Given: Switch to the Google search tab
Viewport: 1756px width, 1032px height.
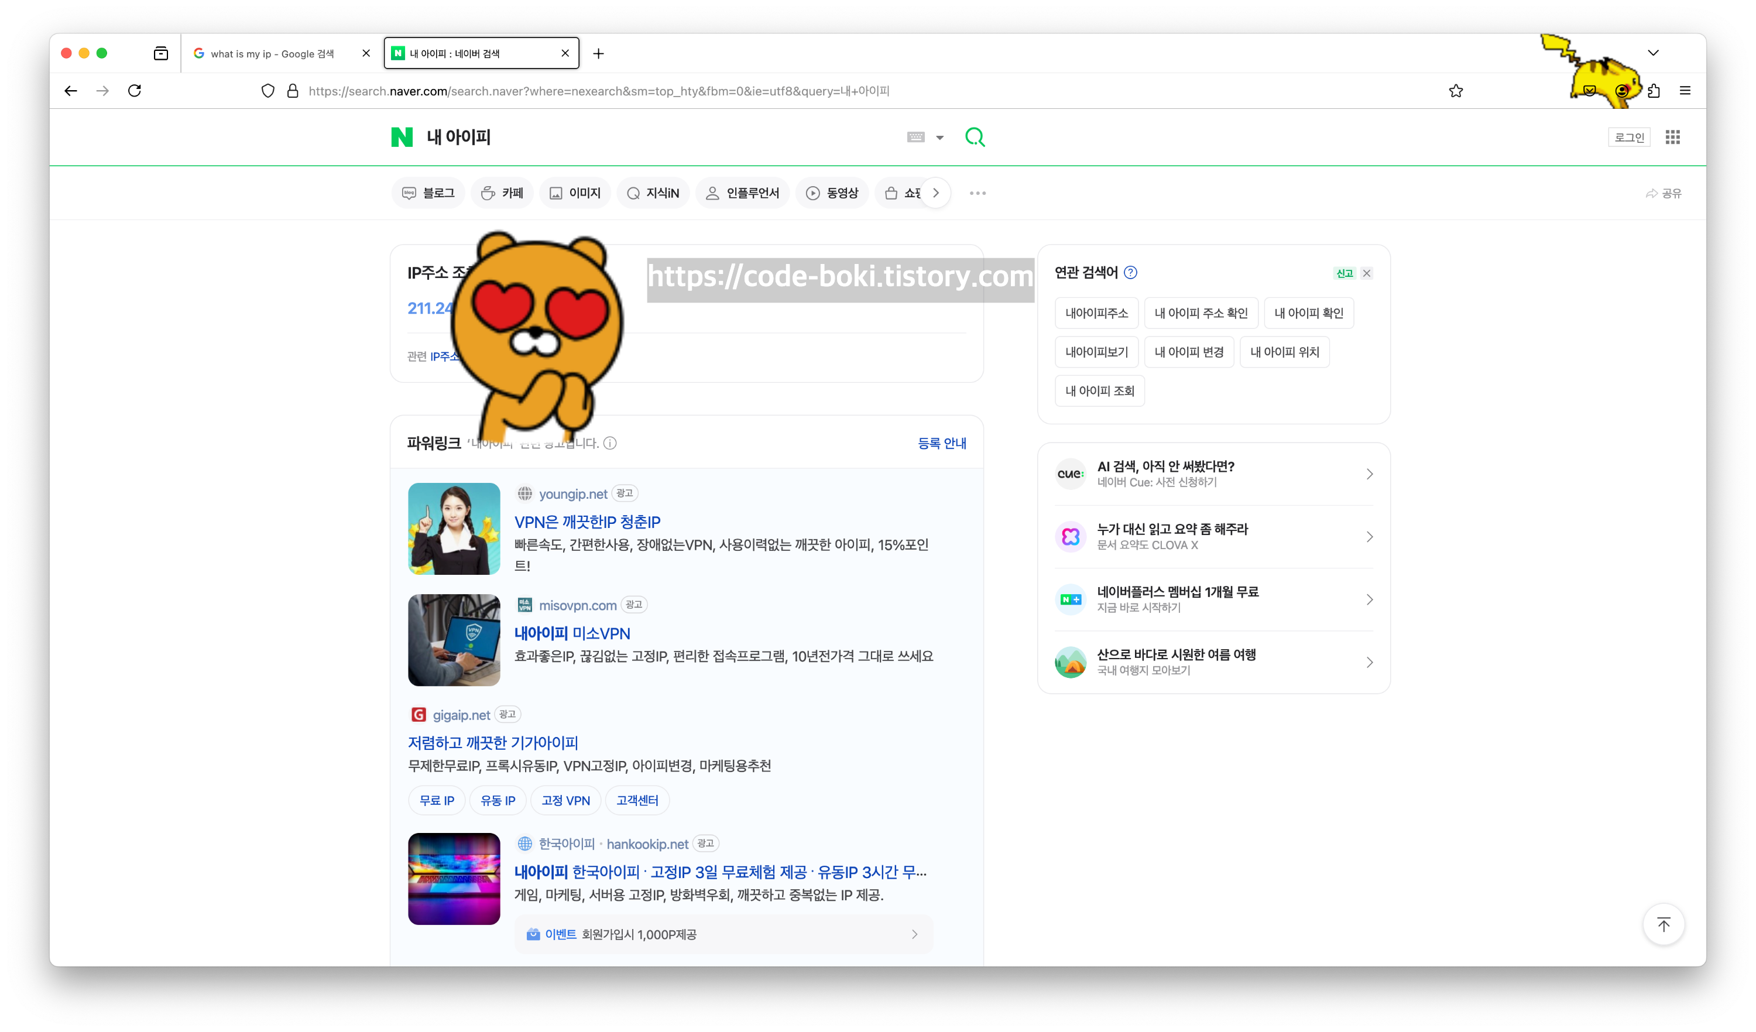Looking at the screenshot, I should tap(272, 54).
